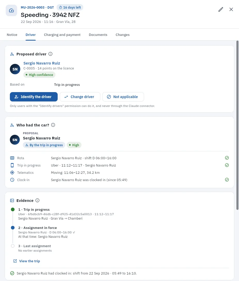This screenshot has height=281, width=239.
Task: Click the empty marker for Last assignment
Action: point(13,246)
